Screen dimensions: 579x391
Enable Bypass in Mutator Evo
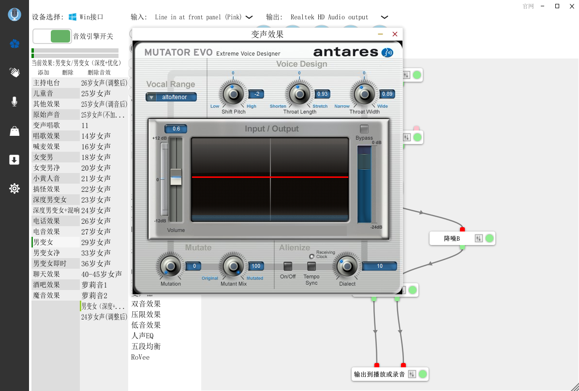point(364,129)
